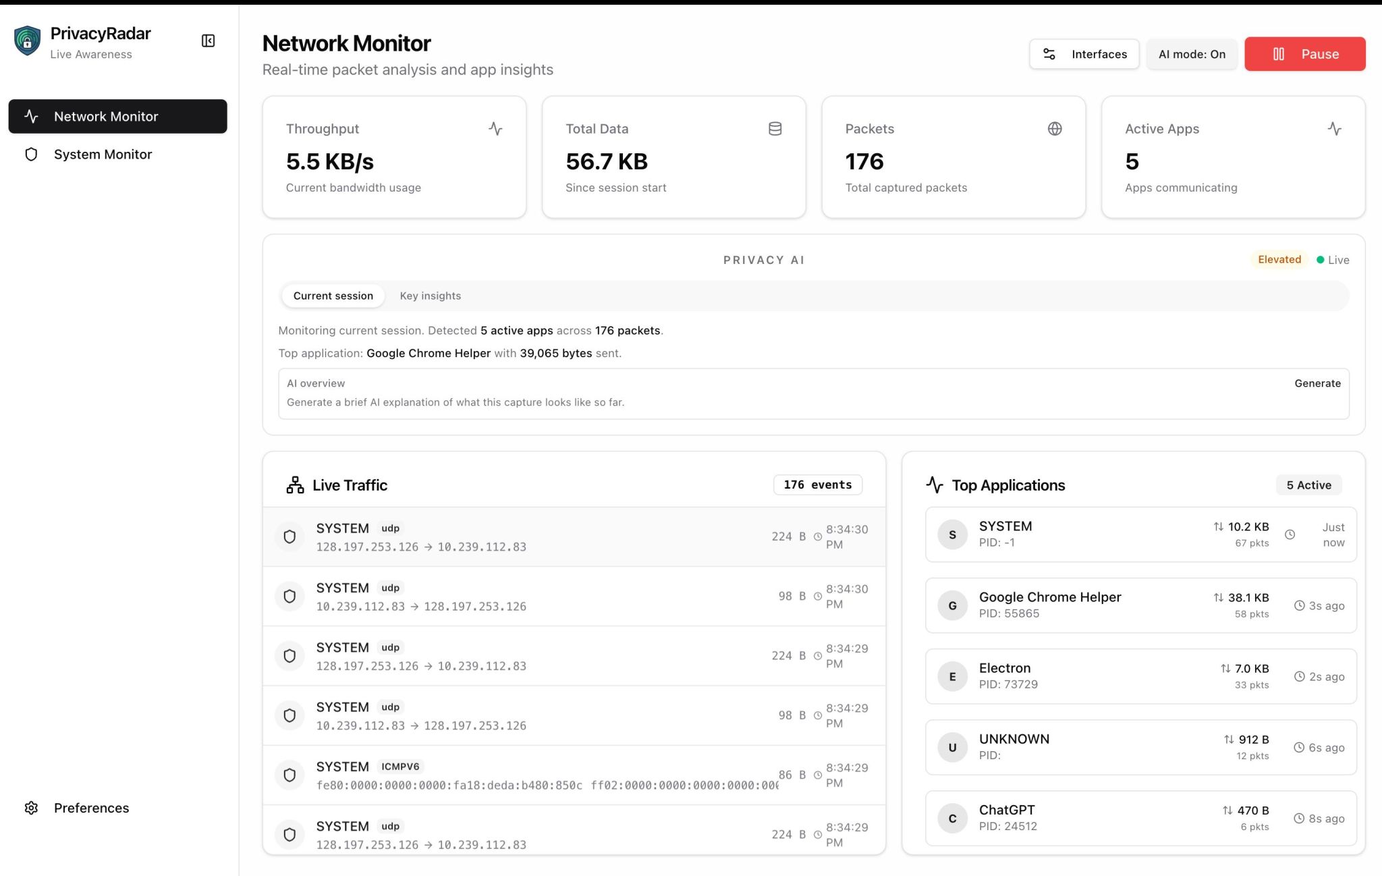
Task: Click the Network Monitor pulse icon in sidebar
Action: pyautogui.click(x=31, y=116)
